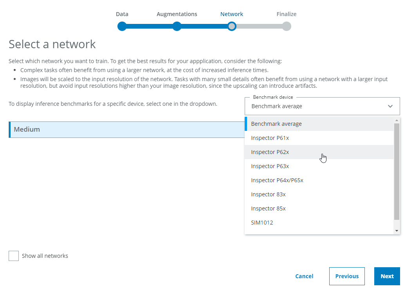The image size is (404, 288).
Task: Choose SIM1012 device option
Action: click(262, 223)
